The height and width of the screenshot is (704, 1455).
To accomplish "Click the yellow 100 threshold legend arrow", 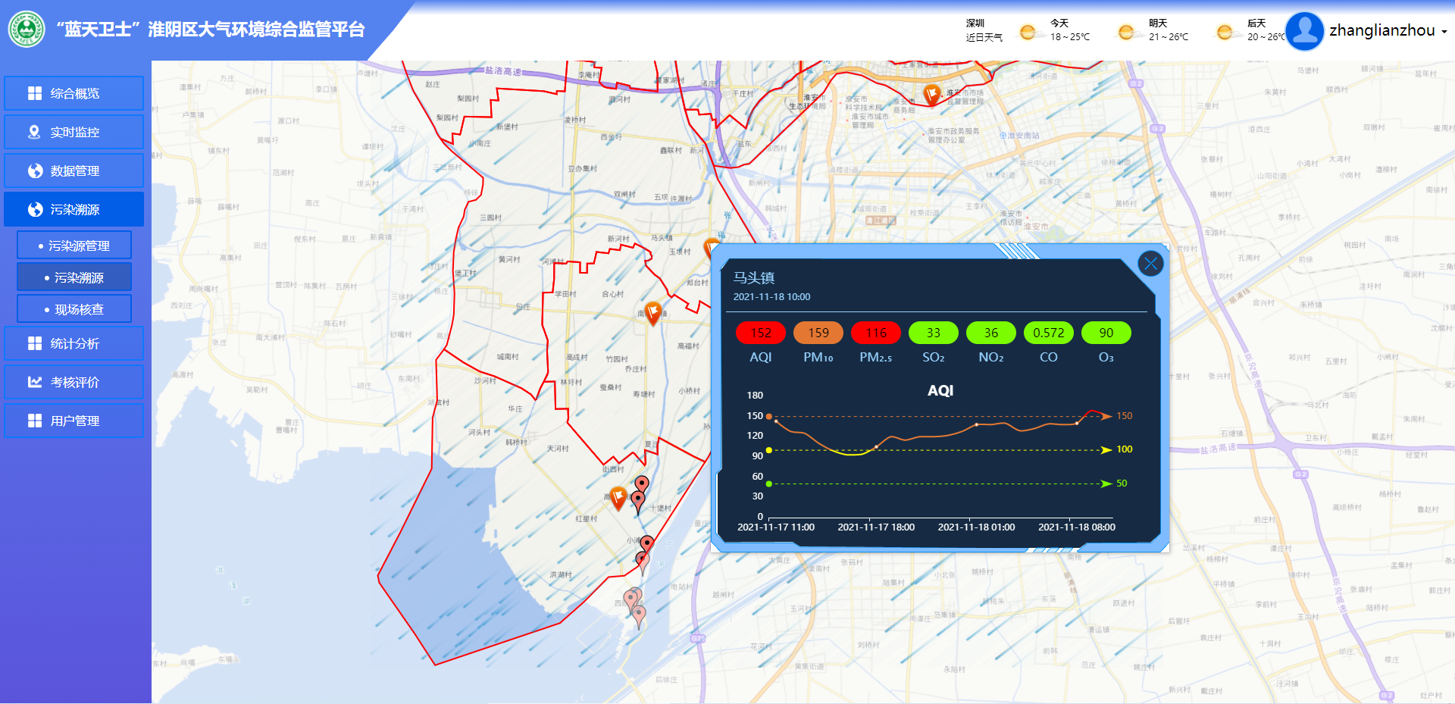I will (x=1107, y=450).
